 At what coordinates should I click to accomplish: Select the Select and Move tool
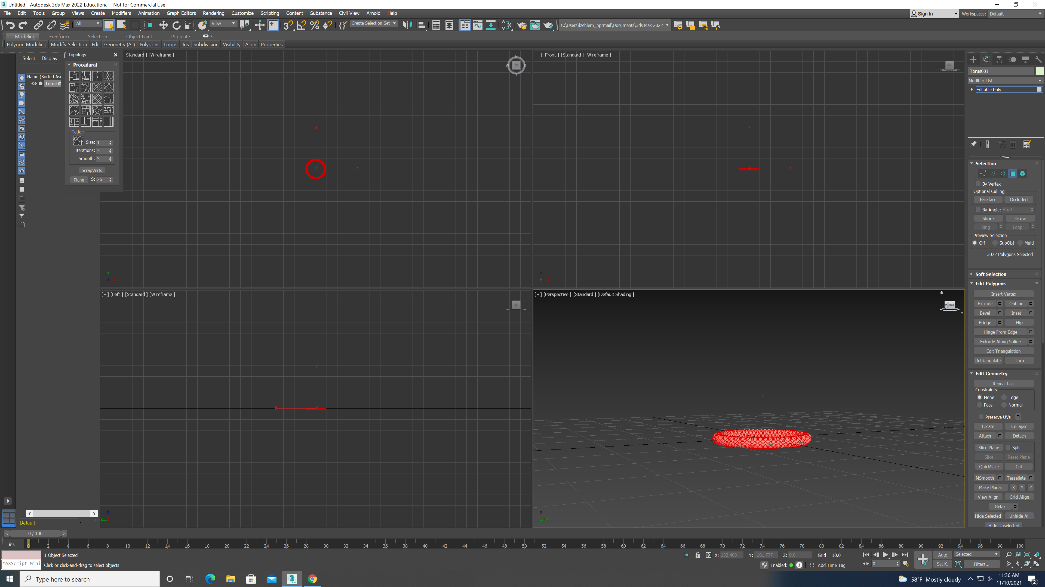click(164, 25)
